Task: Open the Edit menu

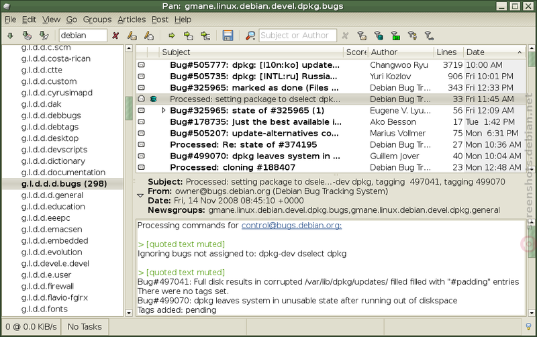Action: pos(29,19)
